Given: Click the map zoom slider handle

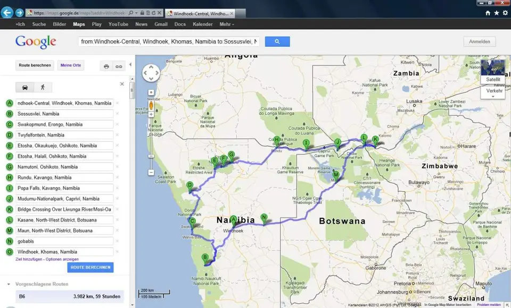Looking at the screenshot, I should pyautogui.click(x=151, y=156).
